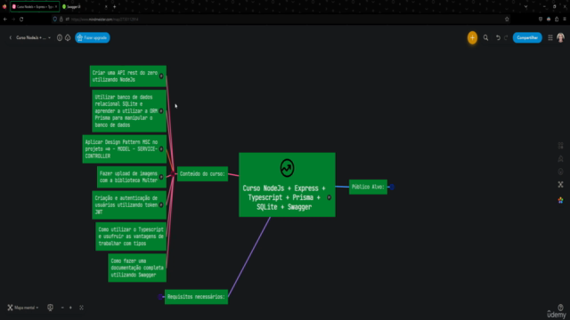The height and width of the screenshot is (320, 570).
Task: Open the list all tabs chevron
Action: point(525,6)
